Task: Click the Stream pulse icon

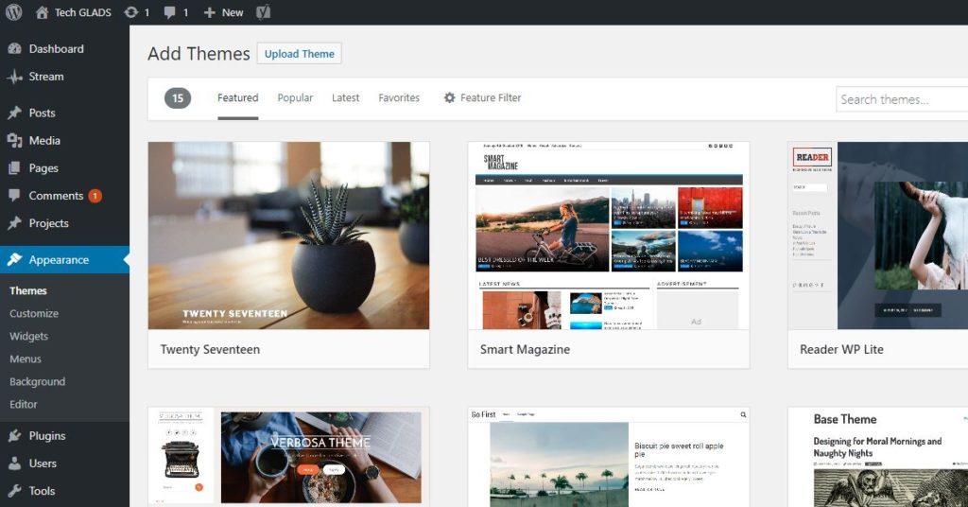Action: click(x=15, y=77)
